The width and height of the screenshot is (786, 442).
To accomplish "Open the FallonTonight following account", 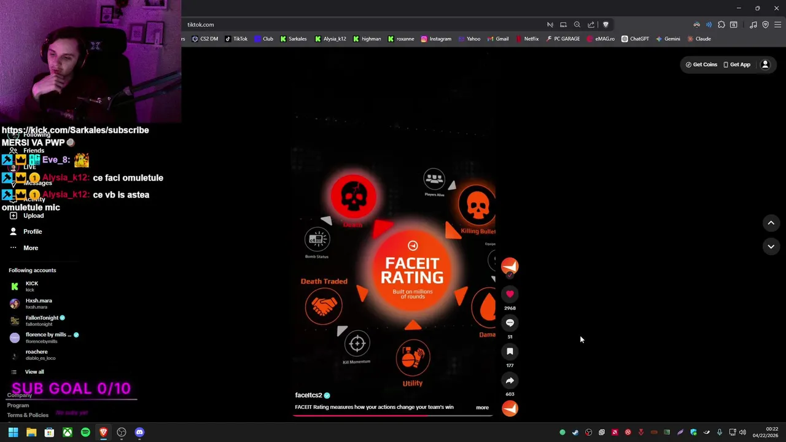I will (37, 320).
